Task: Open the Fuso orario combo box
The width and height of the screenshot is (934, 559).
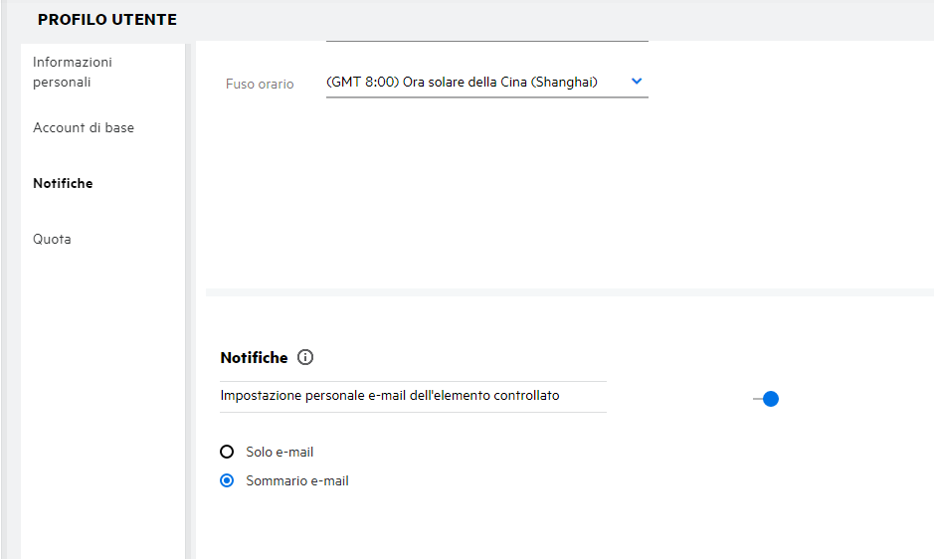Action: [x=486, y=83]
